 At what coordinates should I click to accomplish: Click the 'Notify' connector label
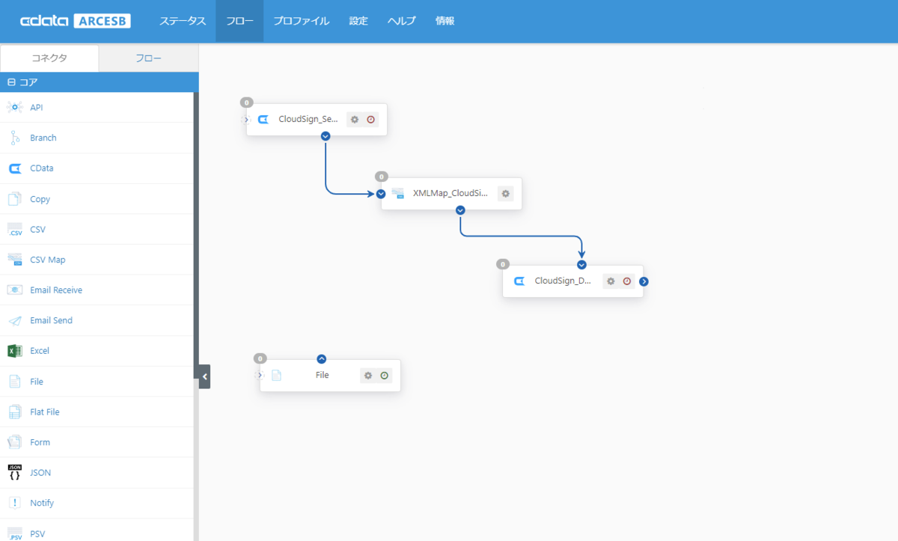click(42, 503)
